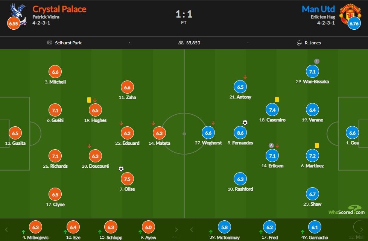368x241 pixels.
Task: Open the Man Utd team name link
Action: point(318,9)
